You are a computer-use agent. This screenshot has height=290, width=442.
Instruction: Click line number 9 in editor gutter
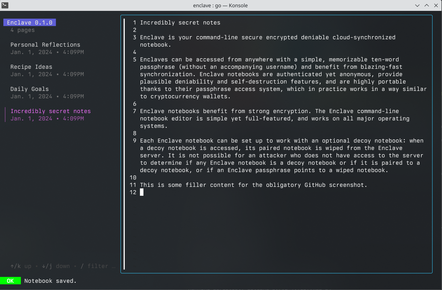click(135, 141)
